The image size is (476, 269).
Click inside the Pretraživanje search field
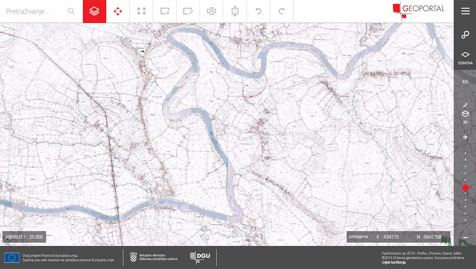pyautogui.click(x=32, y=11)
